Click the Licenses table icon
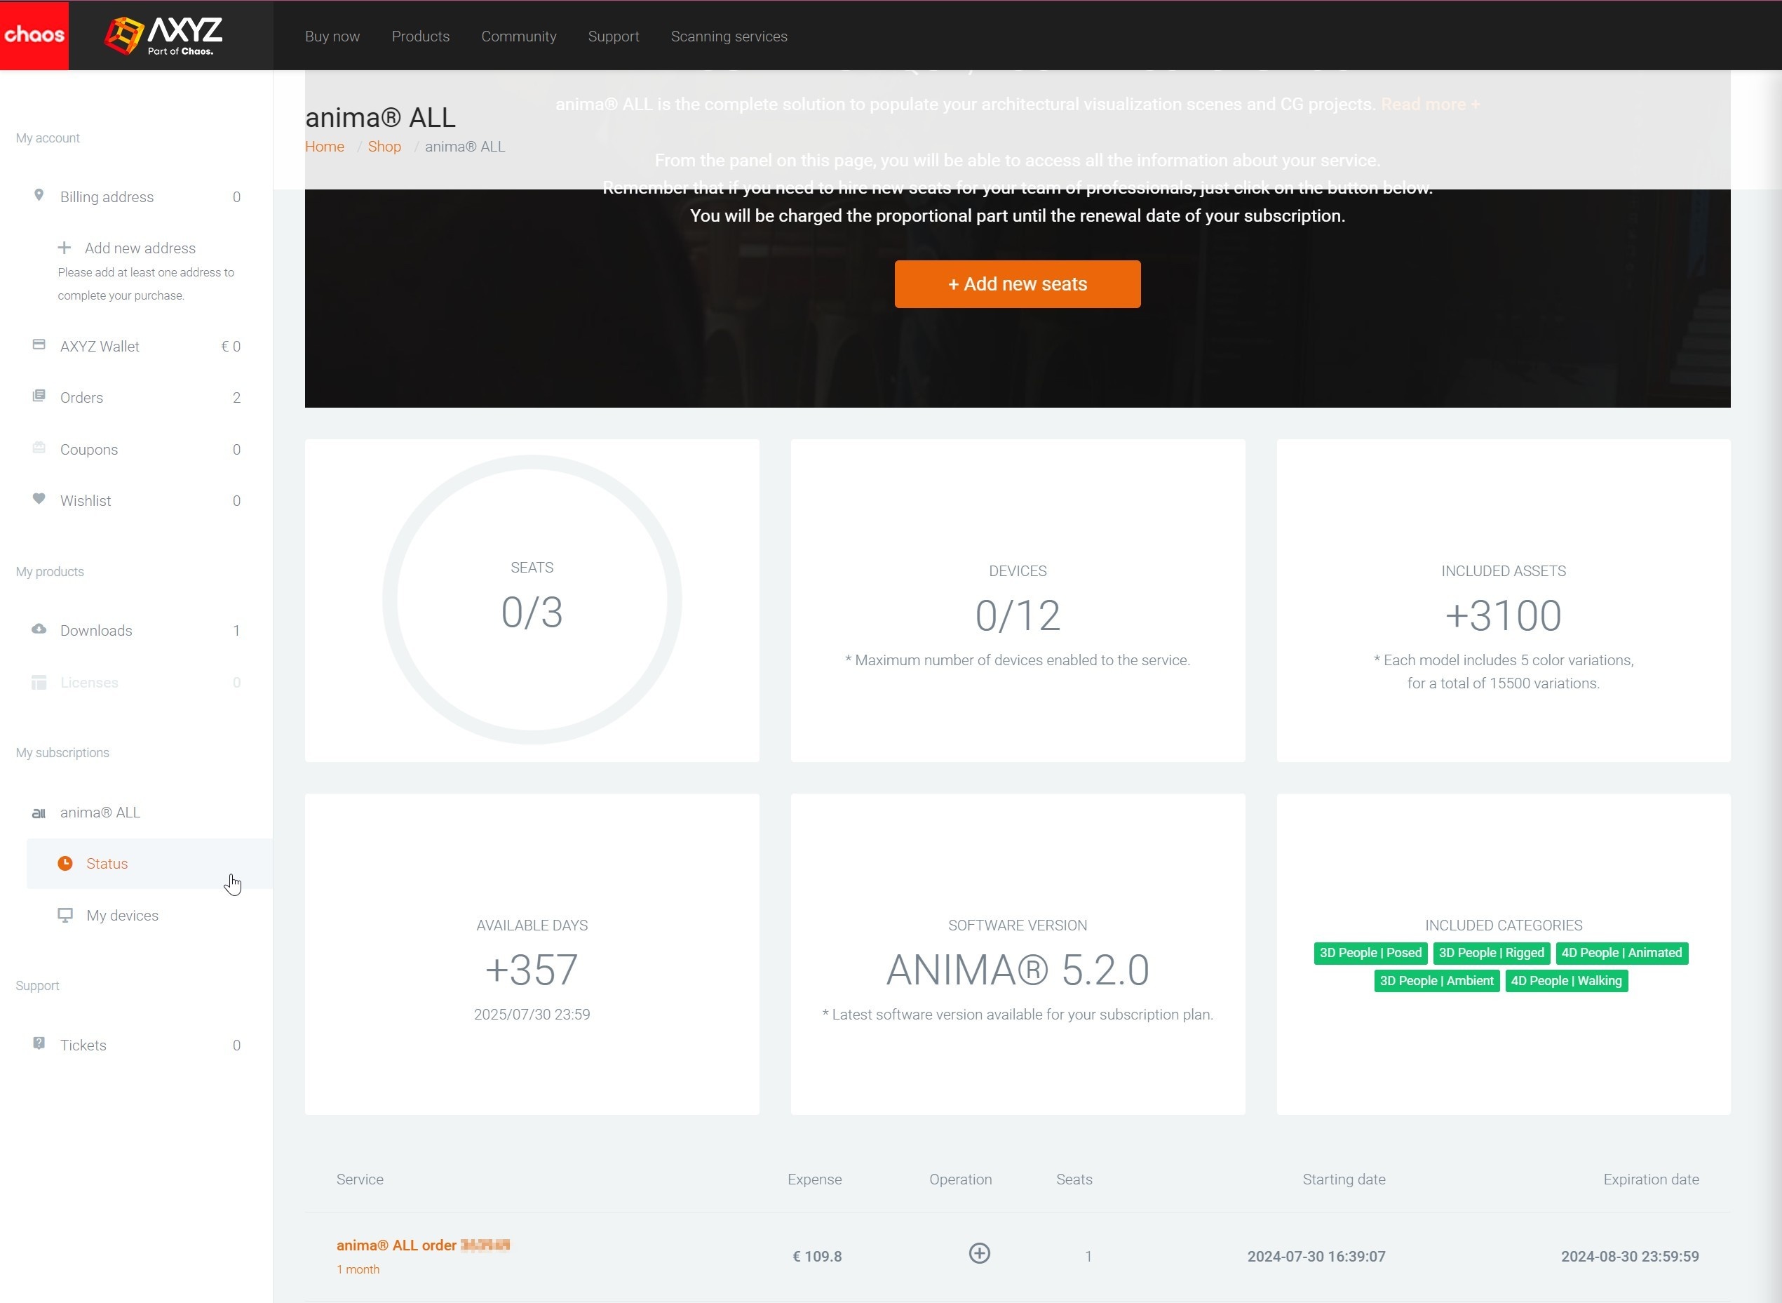Viewport: 1782px width, 1303px height. pyautogui.click(x=39, y=682)
